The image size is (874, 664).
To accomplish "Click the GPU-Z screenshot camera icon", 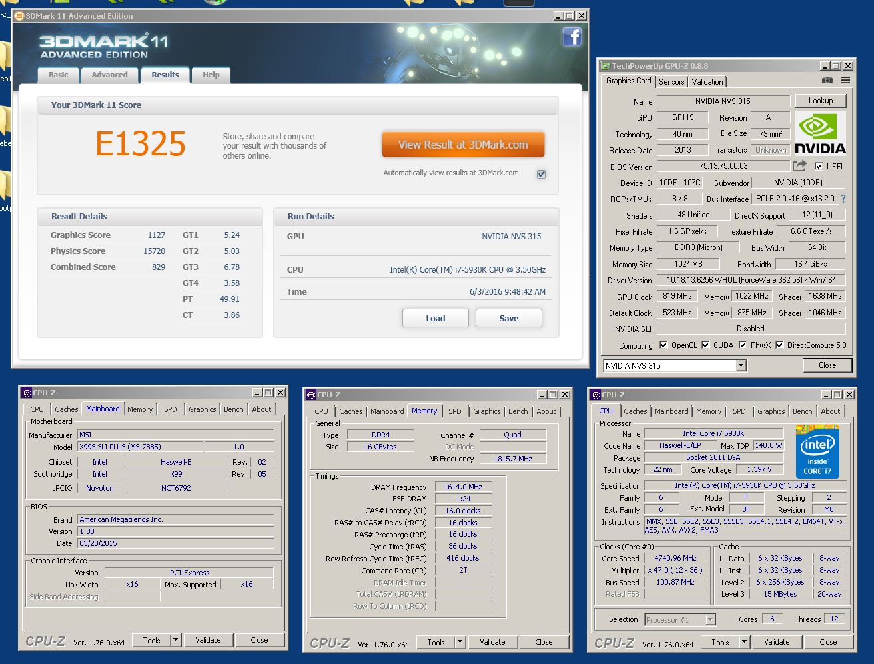I will (x=827, y=80).
